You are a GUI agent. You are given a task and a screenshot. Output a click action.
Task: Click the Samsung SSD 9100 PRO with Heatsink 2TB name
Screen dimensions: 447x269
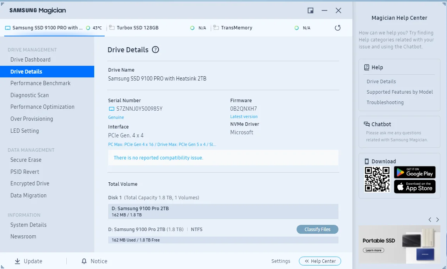click(x=157, y=79)
